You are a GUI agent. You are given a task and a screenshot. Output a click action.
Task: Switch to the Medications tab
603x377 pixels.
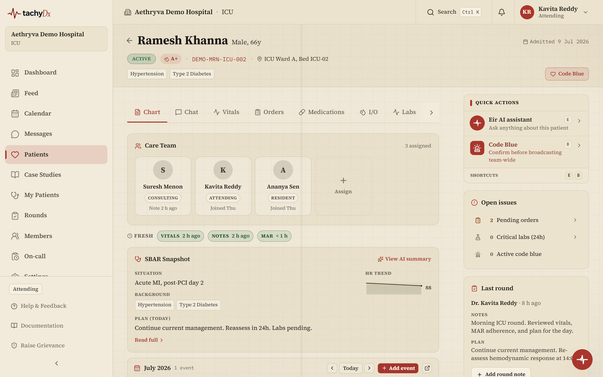tap(322, 112)
